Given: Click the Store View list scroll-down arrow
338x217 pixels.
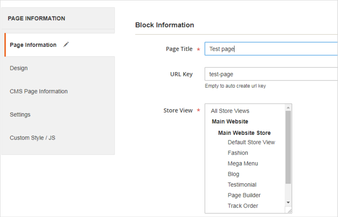Looking at the screenshot, I should (288, 203).
